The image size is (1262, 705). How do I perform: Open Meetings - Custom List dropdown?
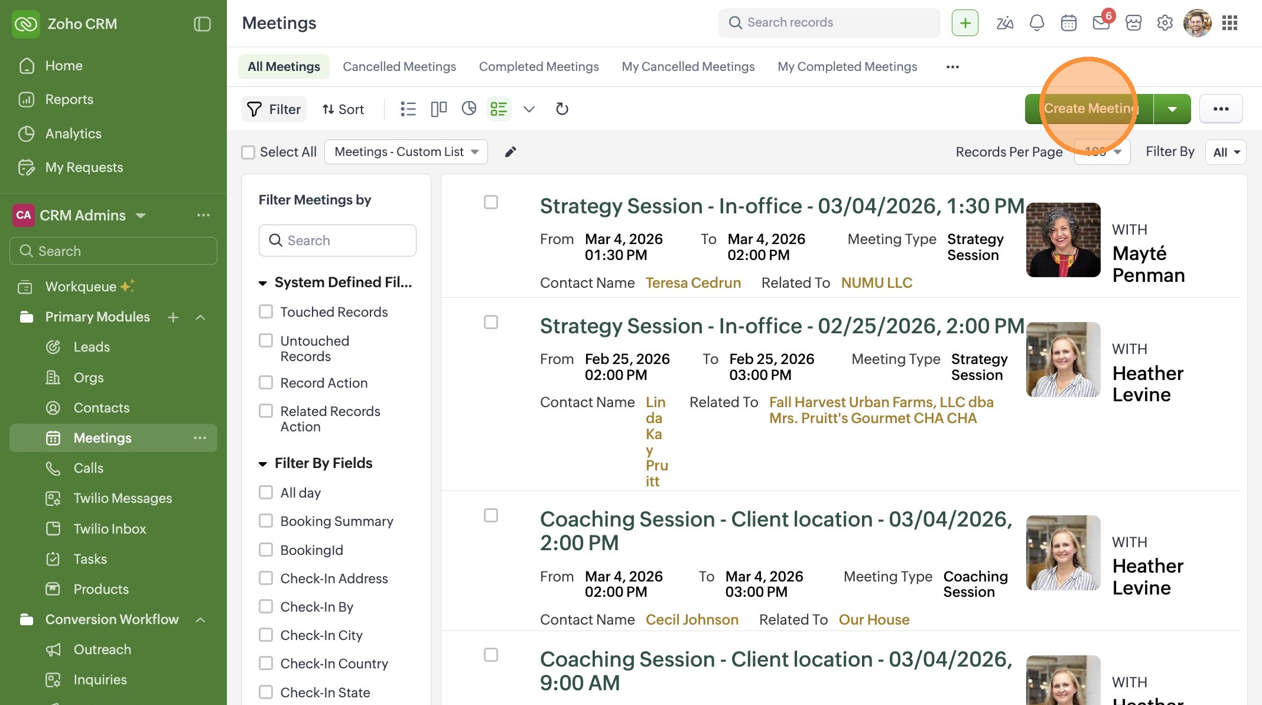[406, 152]
